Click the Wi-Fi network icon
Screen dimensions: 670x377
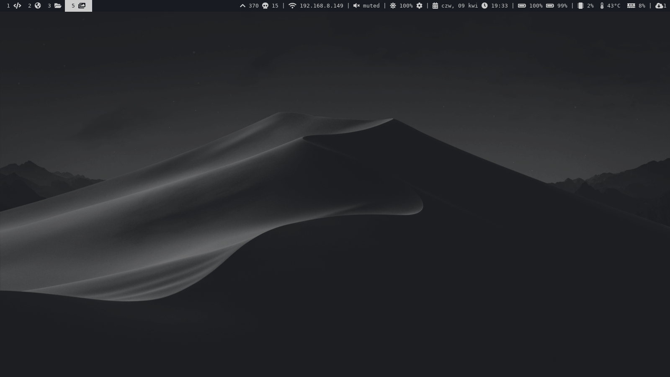coord(292,6)
